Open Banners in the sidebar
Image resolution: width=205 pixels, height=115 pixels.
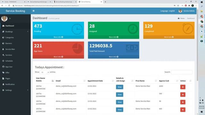(15, 43)
